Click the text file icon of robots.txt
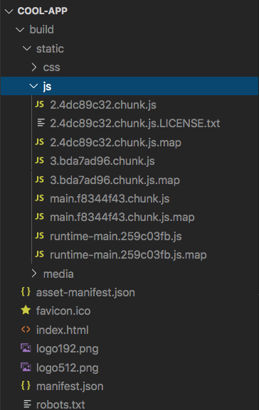The image size is (259, 410). tap(27, 404)
